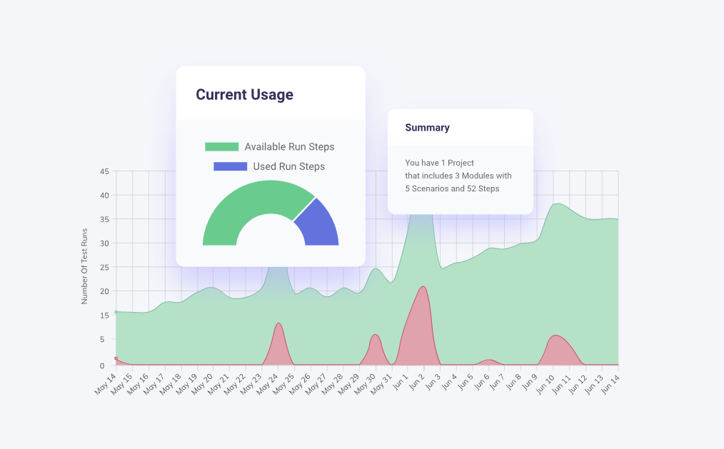Viewport: 724px width, 449px height.
Task: Click the green Available Run Steps legend swatch
Action: click(221, 147)
